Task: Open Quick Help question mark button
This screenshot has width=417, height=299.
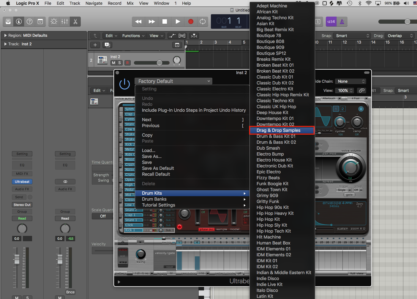Action: click(x=30, y=22)
